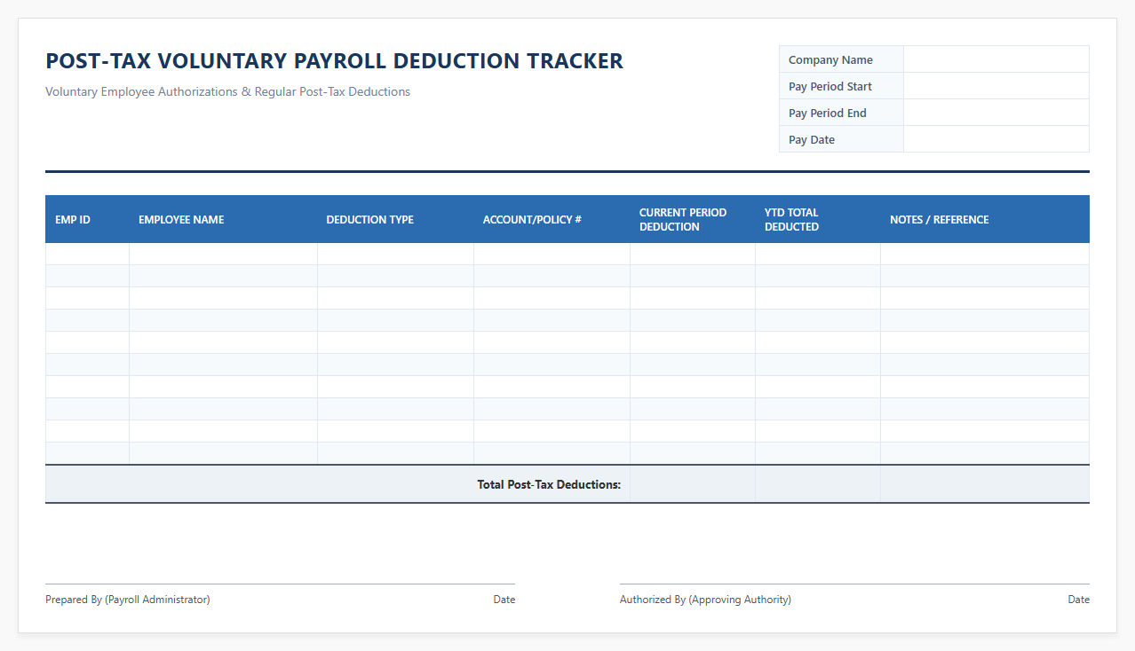
Task: Click 'Authorized By (Approving Authority)' signature label
Action: tap(705, 600)
